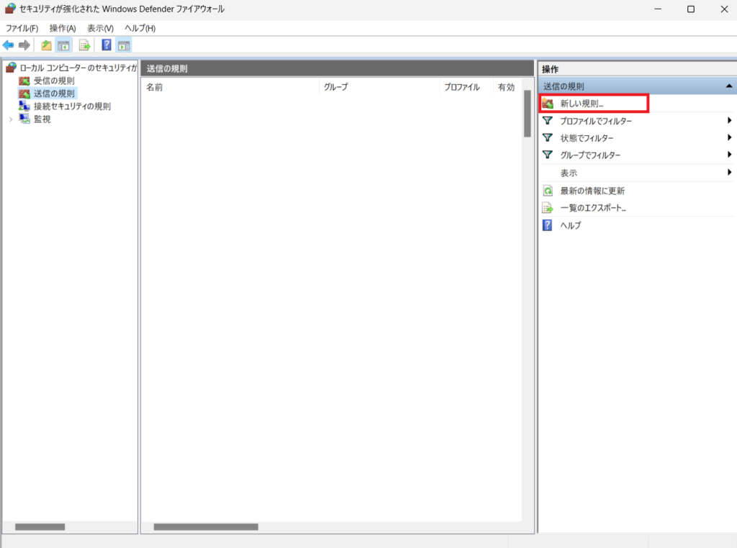Click the export list icon in the toolbar
Image resolution: width=737 pixels, height=548 pixels.
(85, 45)
